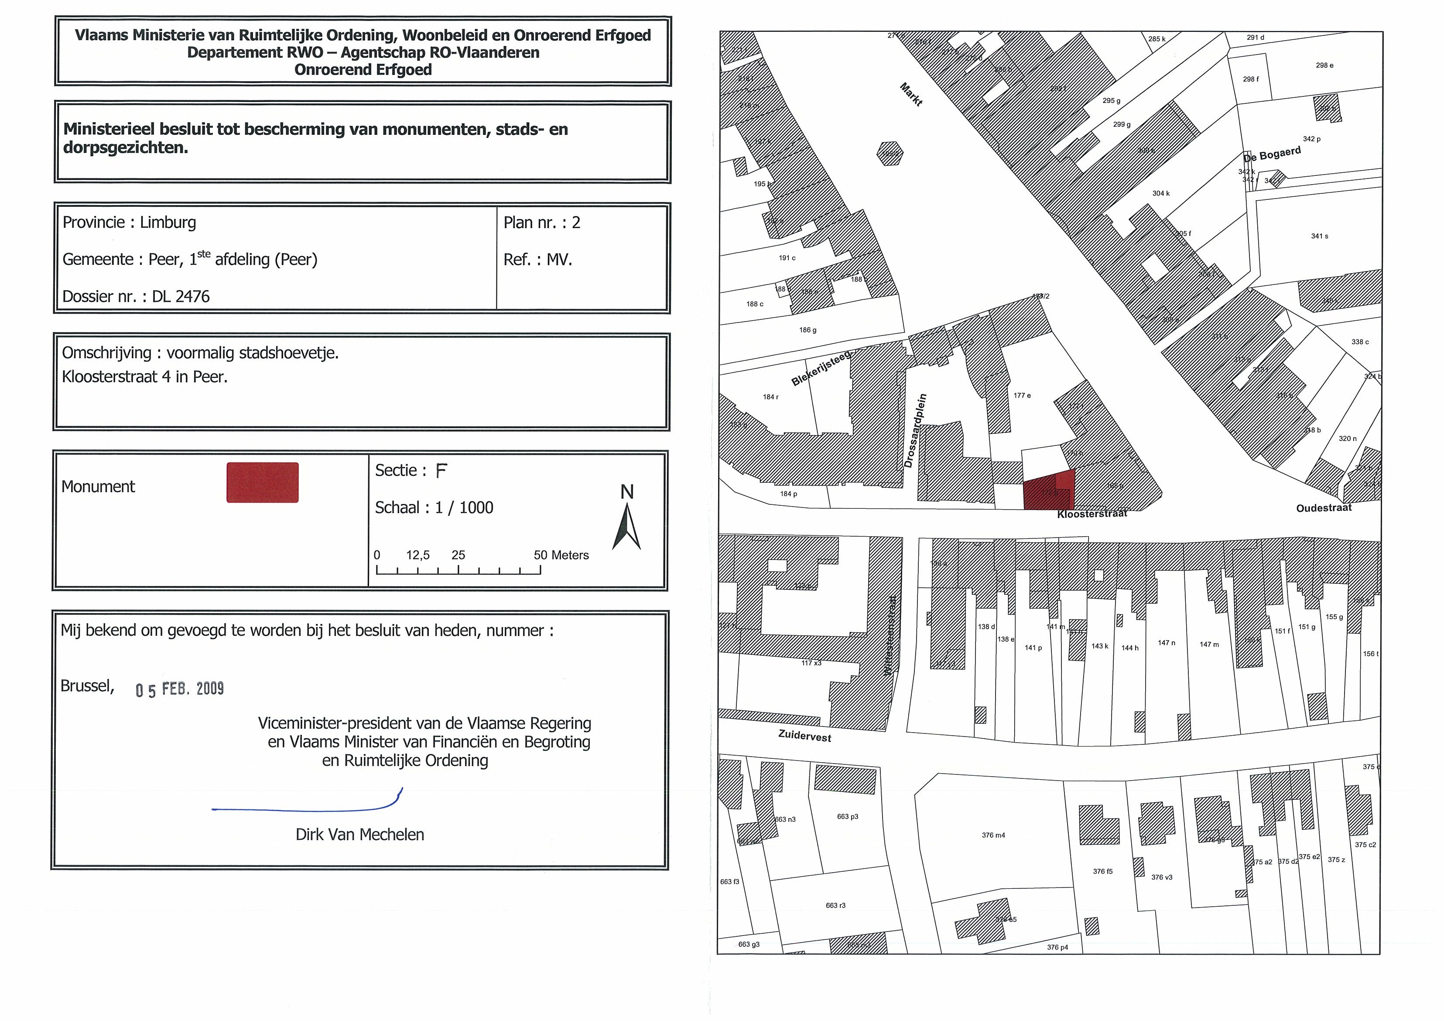Click the Dossier nr. DL 2476 text

pyautogui.click(x=137, y=296)
